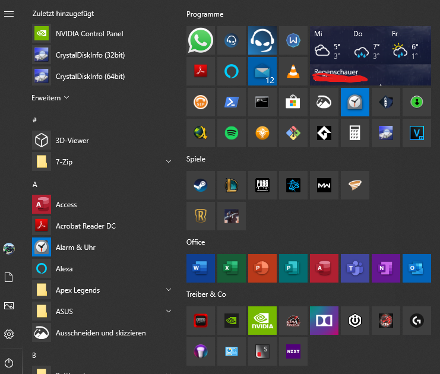Open the Microsoft Teams tile

[355, 268]
